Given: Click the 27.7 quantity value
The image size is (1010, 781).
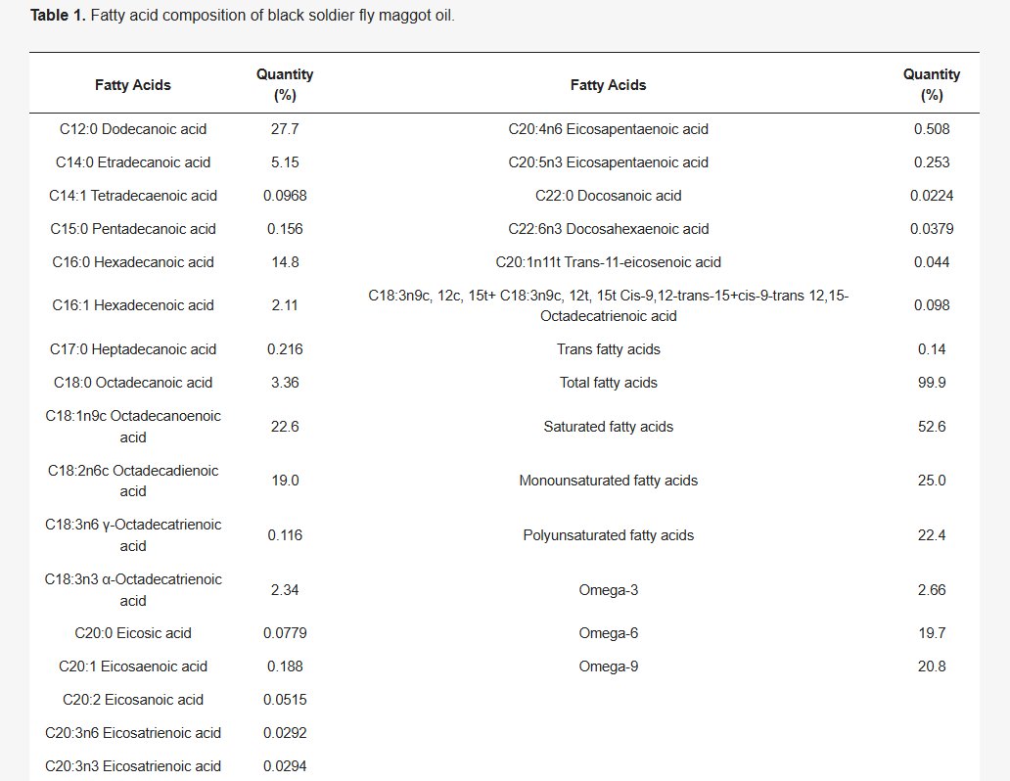Looking at the screenshot, I should pos(285,129).
